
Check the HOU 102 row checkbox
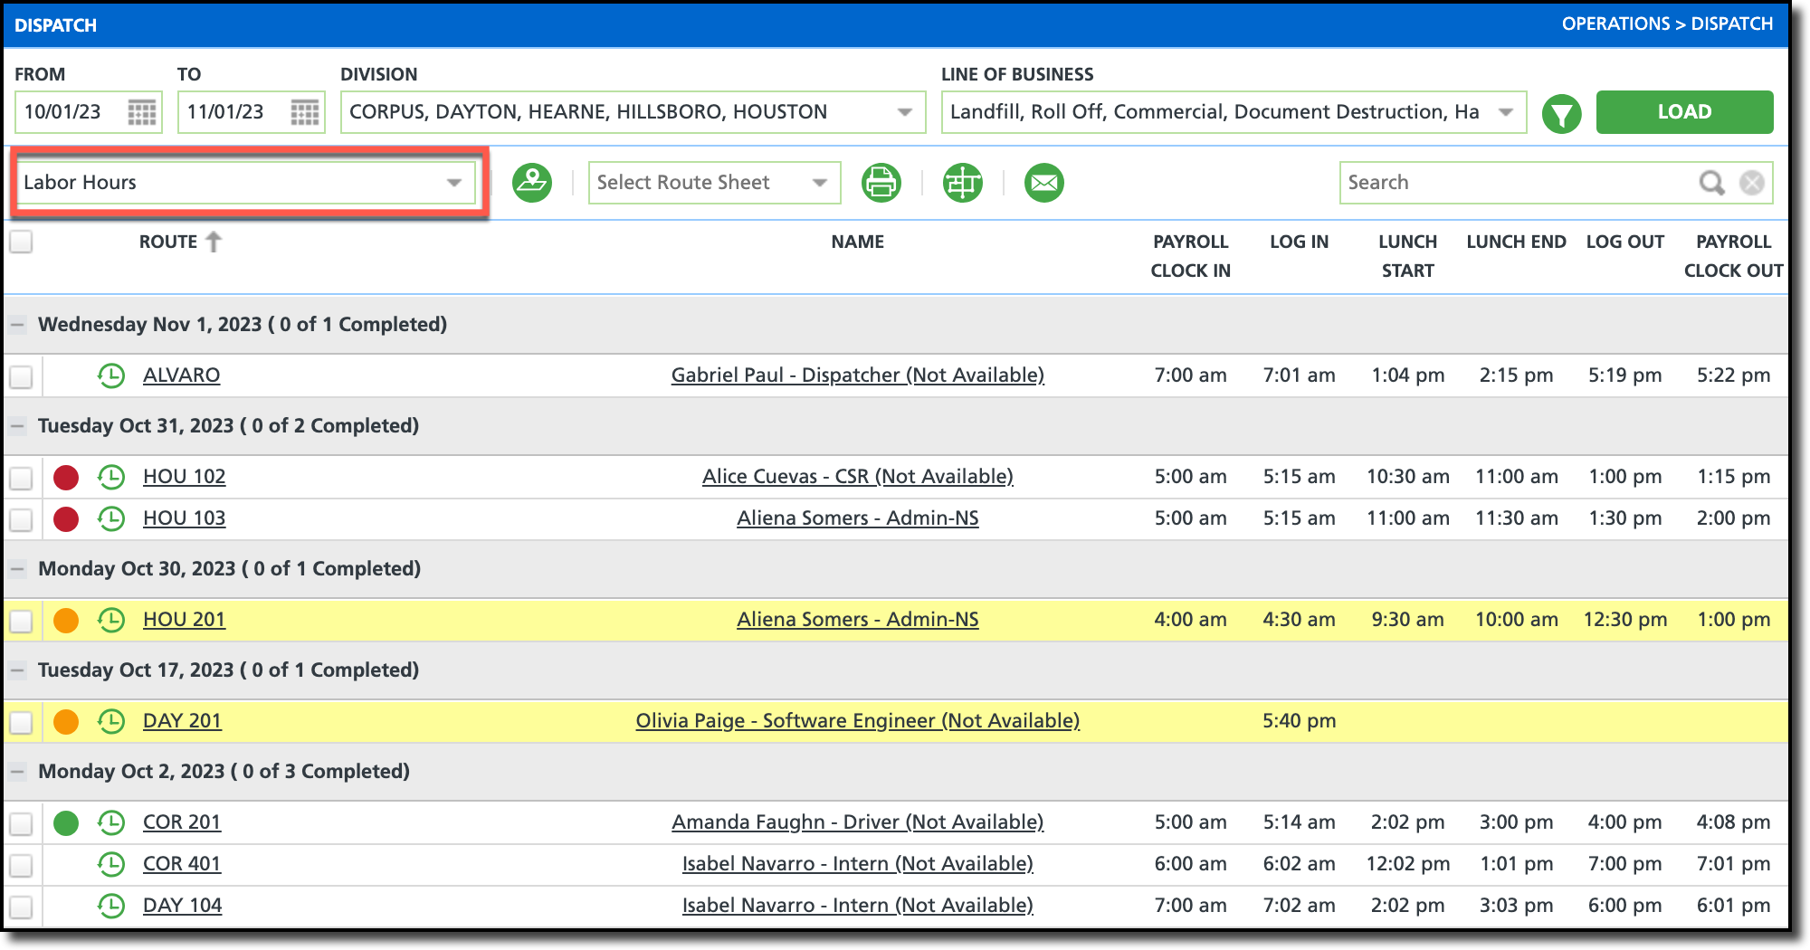[x=21, y=478]
